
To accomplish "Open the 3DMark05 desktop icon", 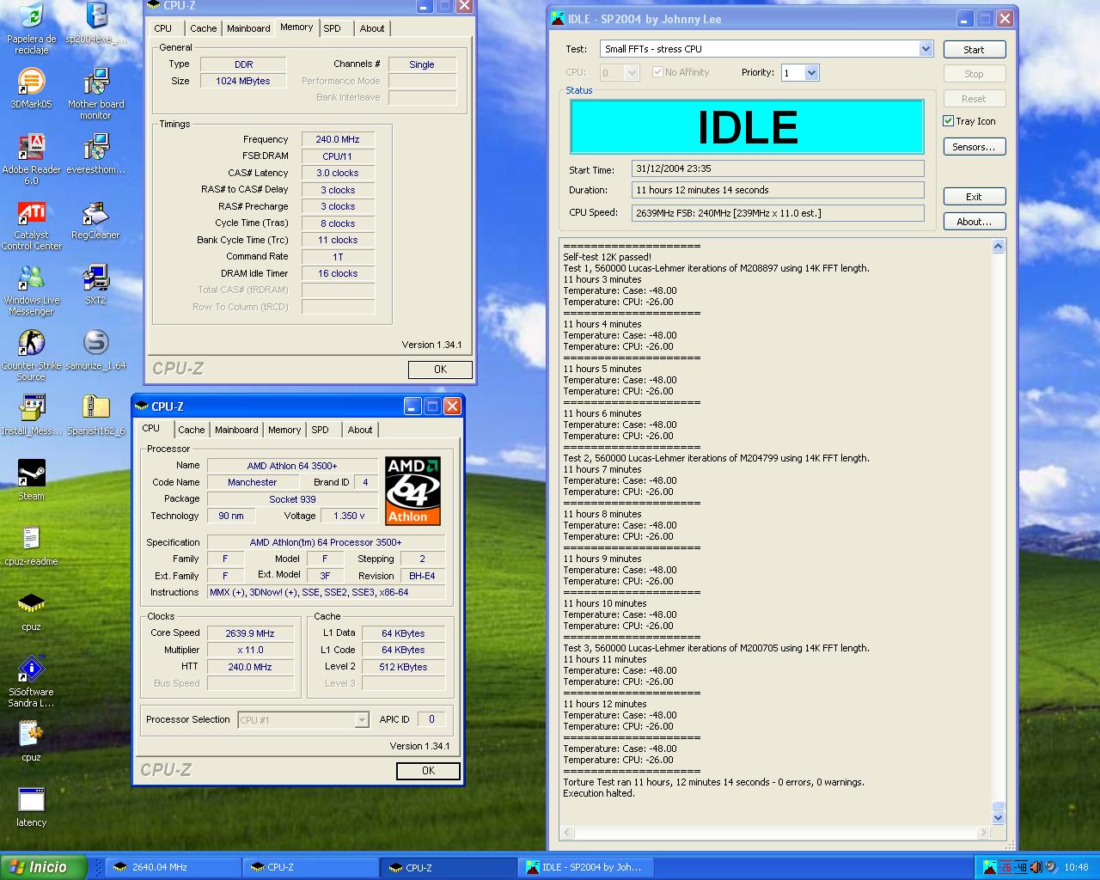I will (x=31, y=82).
